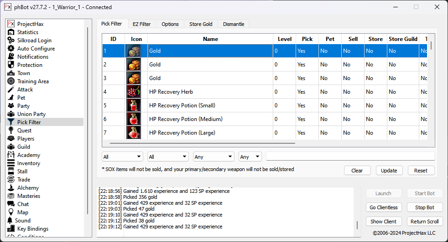This screenshot has width=448, height=242.
Task: Select HP Recovery Potion (Large) row
Action: coord(210,133)
